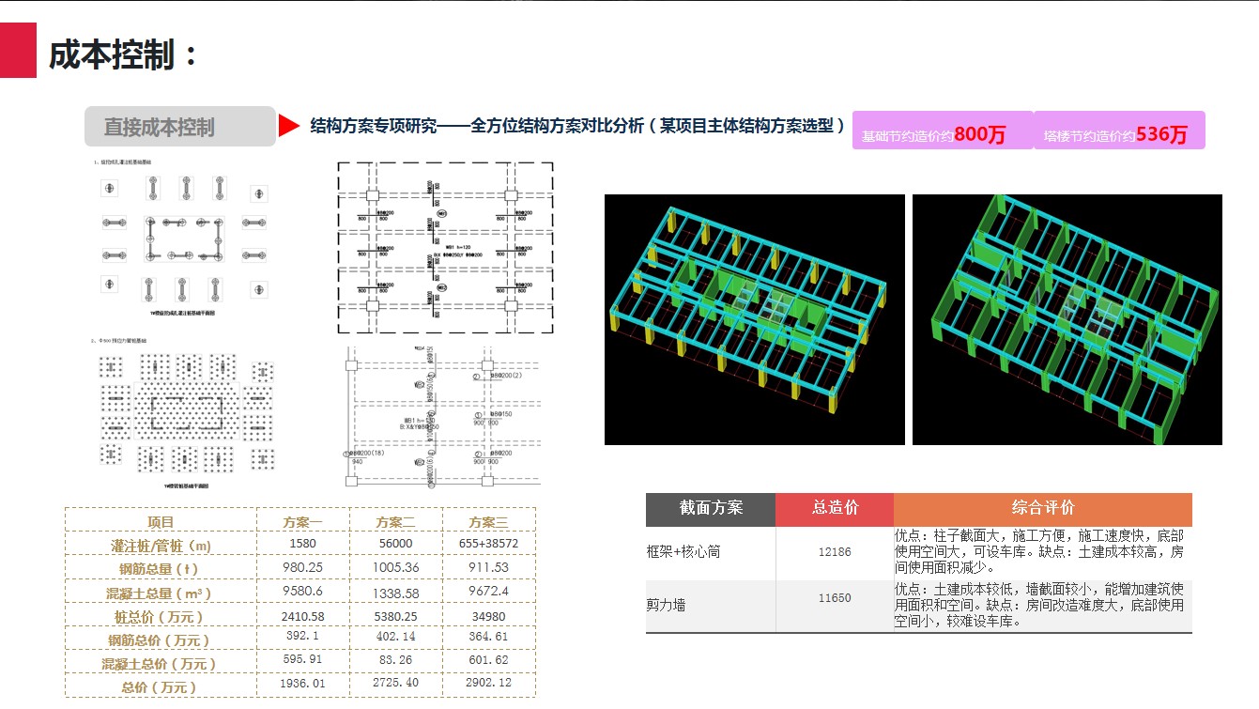Screen dimensions: 1259x709
Task: Click the orange 综合评价 header cell
Action: (x=1042, y=508)
